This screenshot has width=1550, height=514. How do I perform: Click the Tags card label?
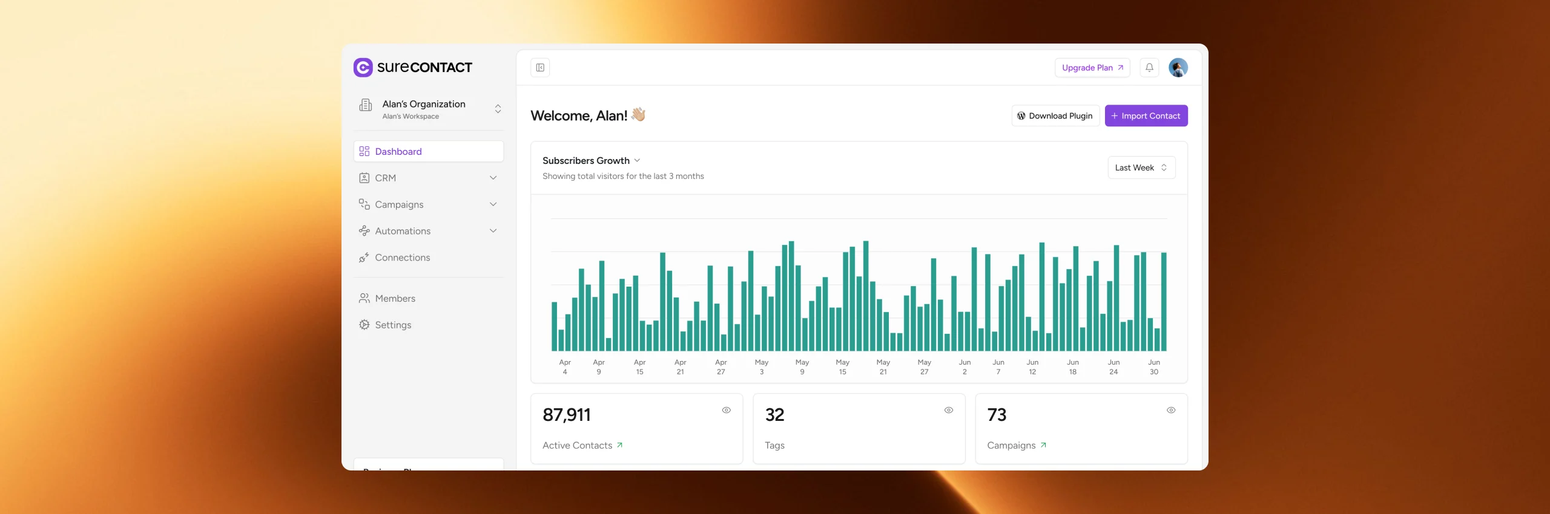pyautogui.click(x=774, y=445)
